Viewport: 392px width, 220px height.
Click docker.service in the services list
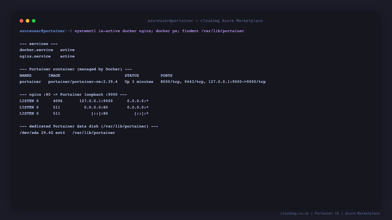click(36, 50)
